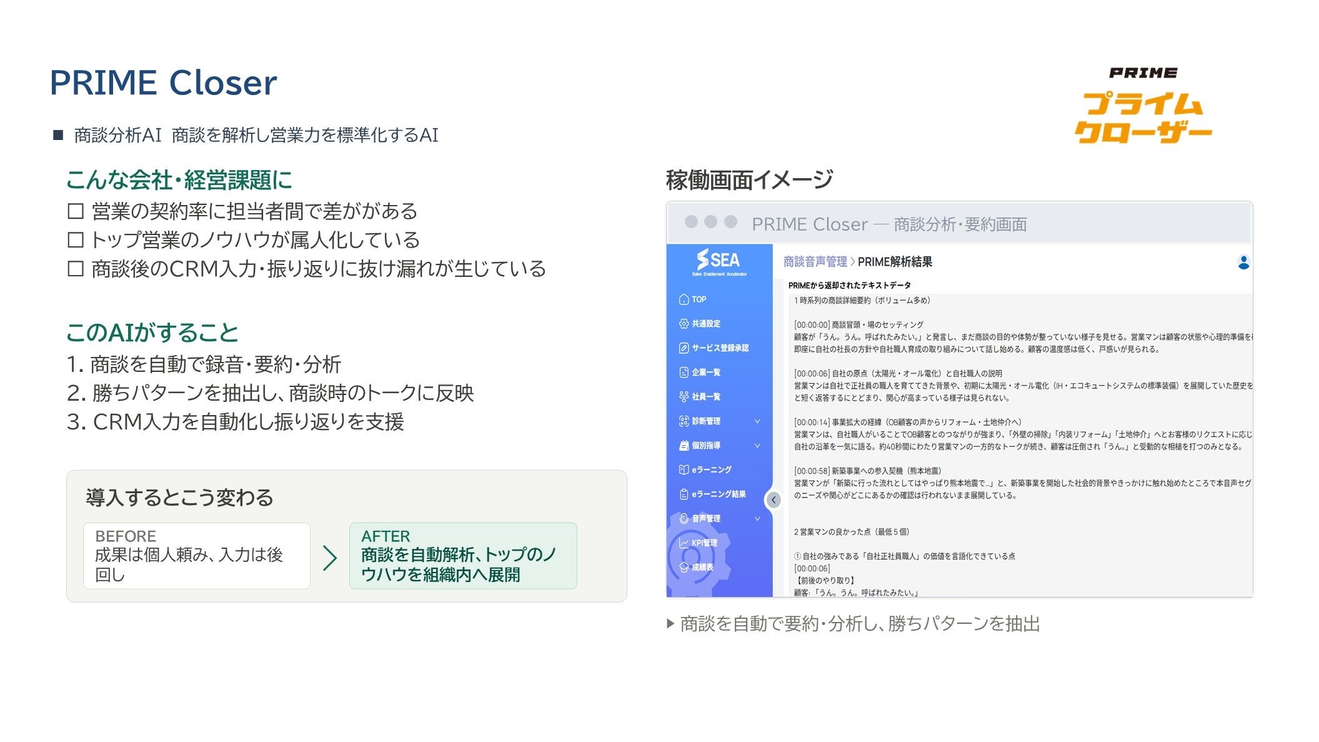Select the 2 営業マンの良かった点 heading
Viewport: 1319px width, 742px height.
point(852,532)
